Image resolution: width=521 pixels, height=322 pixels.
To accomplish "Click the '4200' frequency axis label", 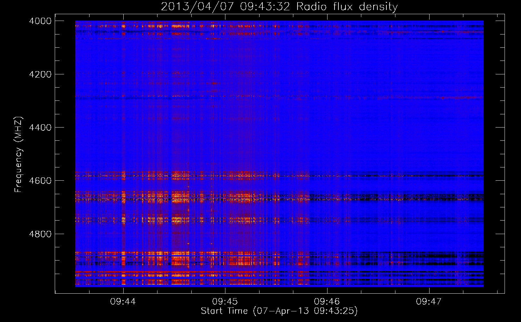I will pyautogui.click(x=40, y=74).
